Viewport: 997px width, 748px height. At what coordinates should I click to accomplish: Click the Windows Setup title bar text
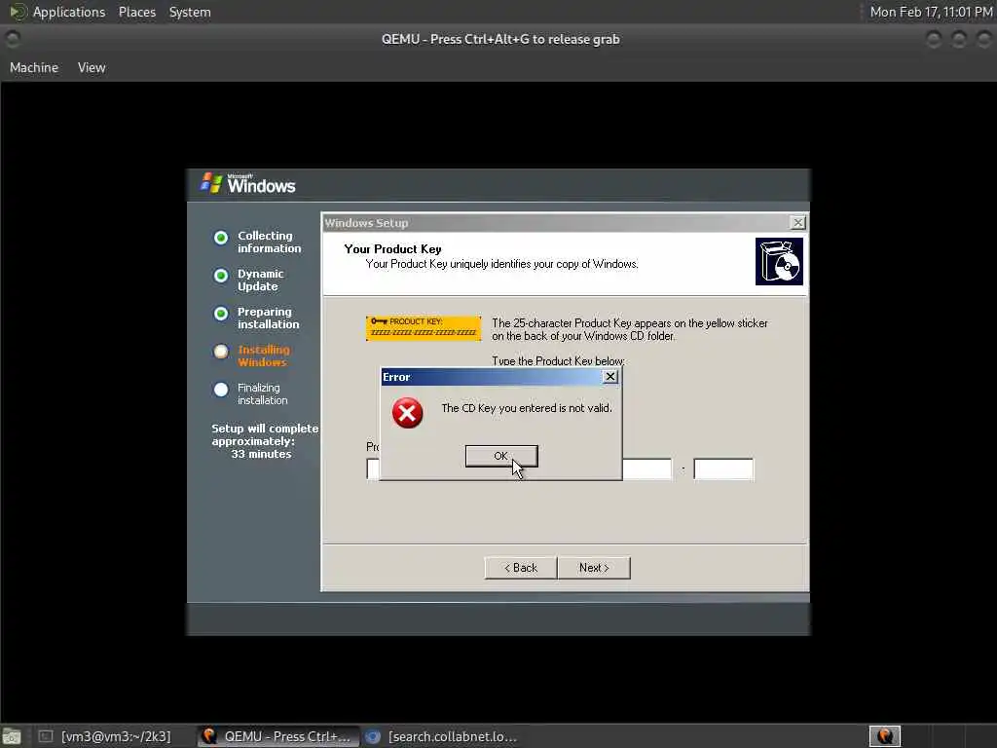[366, 223]
